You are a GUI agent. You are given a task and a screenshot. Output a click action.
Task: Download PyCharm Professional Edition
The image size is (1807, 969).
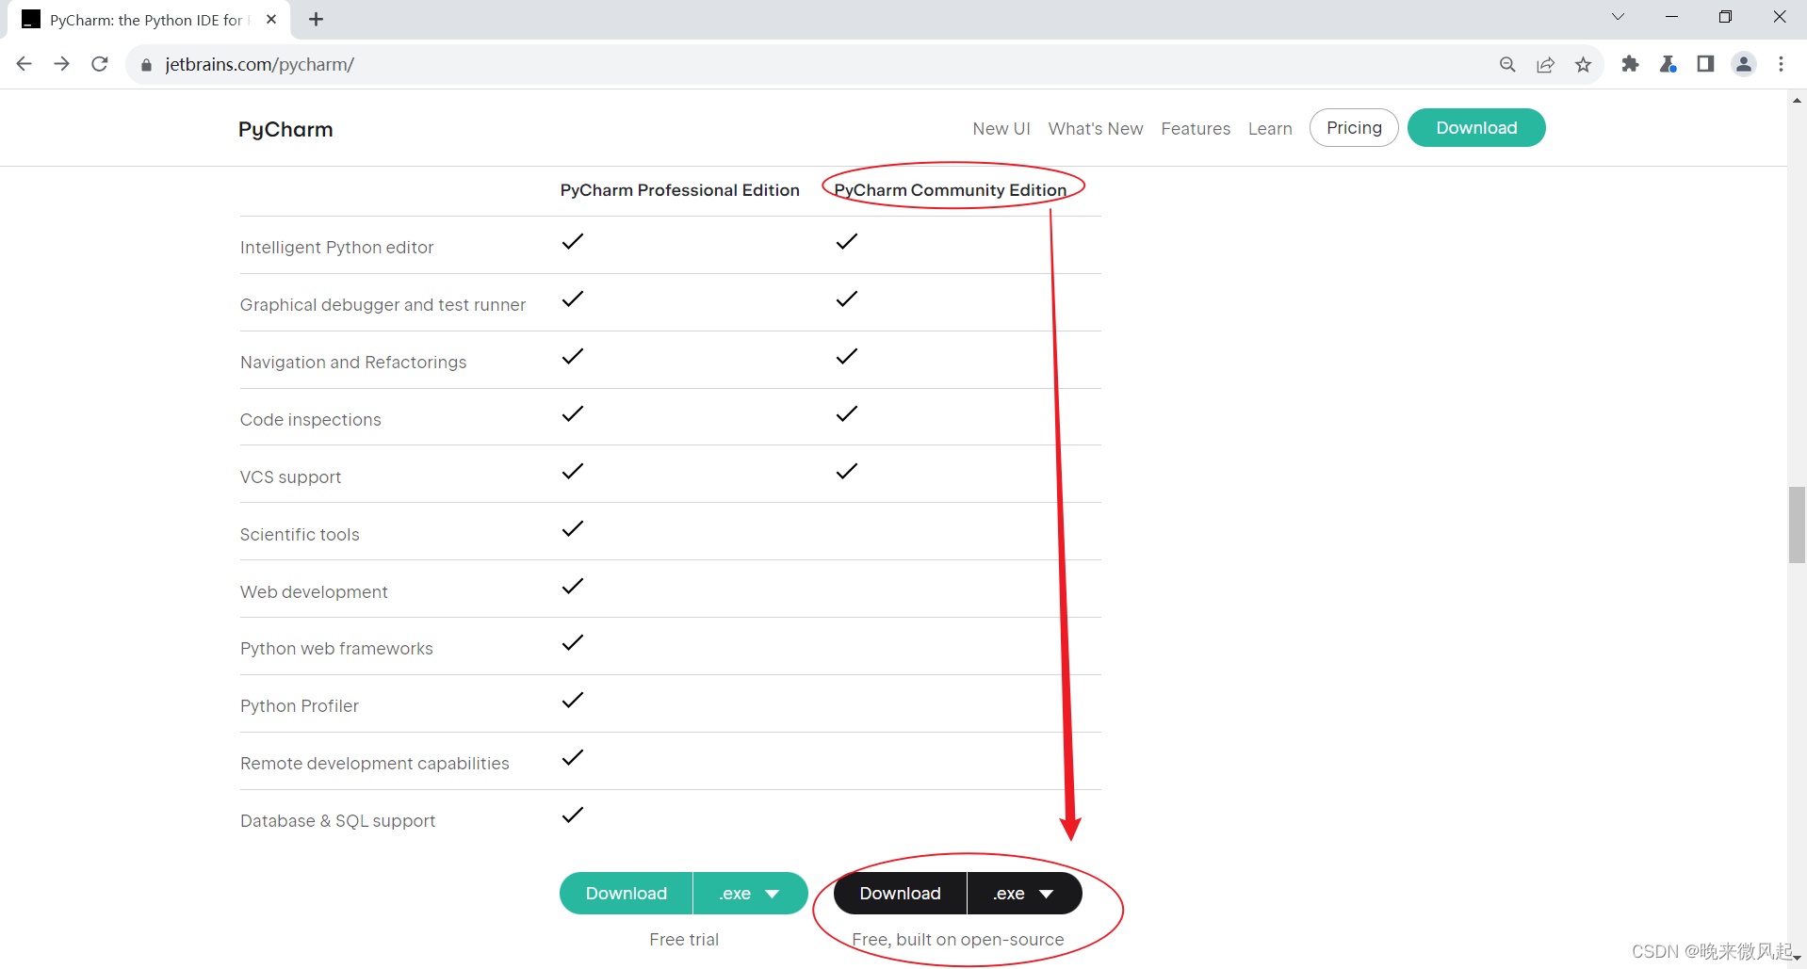coord(627,893)
